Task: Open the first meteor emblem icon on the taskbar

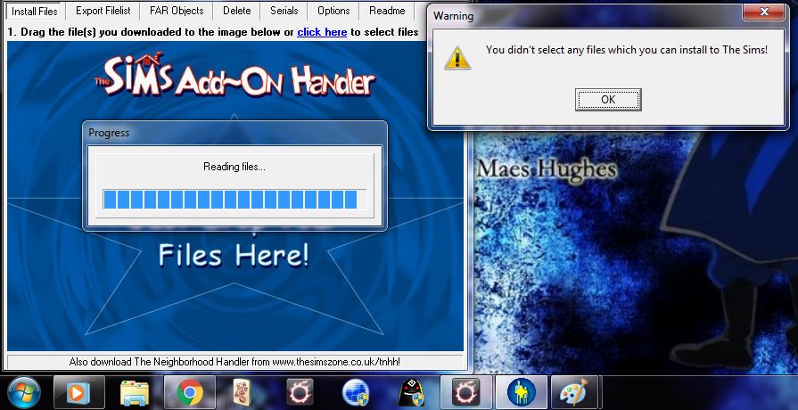Action: 300,393
